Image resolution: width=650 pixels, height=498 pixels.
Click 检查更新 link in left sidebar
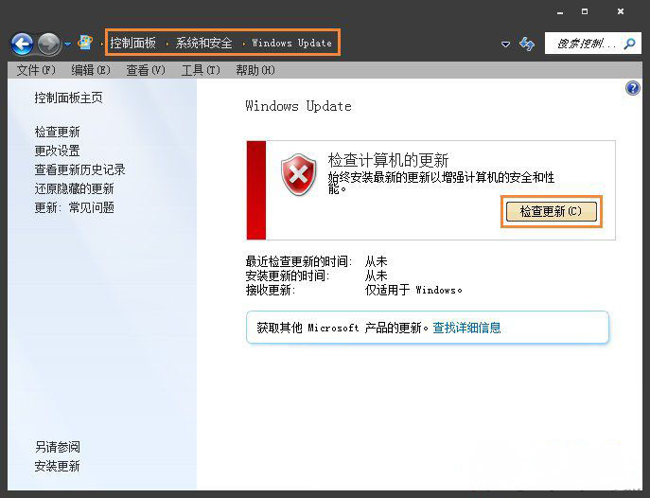(x=57, y=132)
